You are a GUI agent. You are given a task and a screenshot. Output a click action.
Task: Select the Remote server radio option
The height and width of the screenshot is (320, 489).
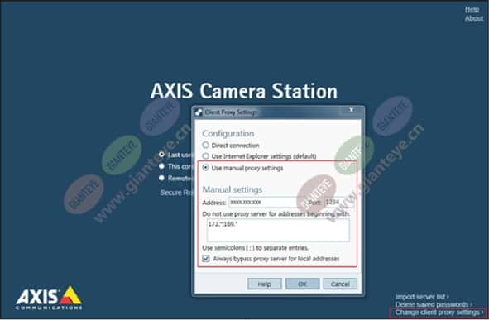(x=161, y=178)
